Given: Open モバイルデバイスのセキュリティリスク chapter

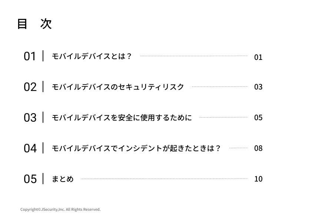Looking at the screenshot, I should tap(118, 87).
